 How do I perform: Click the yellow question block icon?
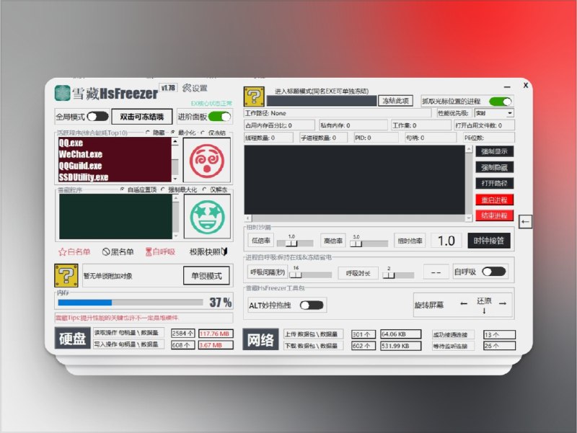(66, 274)
